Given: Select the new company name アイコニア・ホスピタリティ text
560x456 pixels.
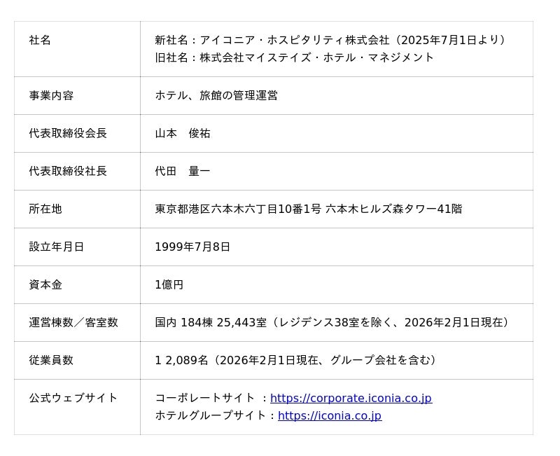Looking at the screenshot, I should [330, 41].
